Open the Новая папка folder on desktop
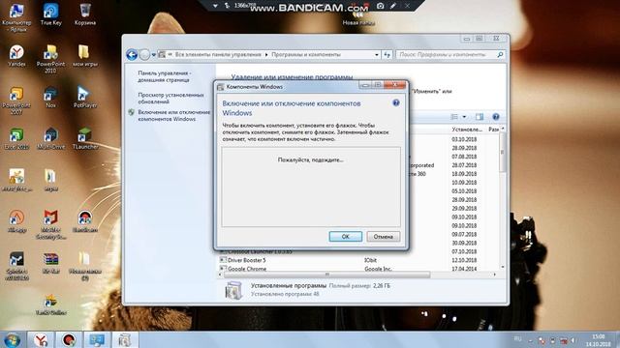This screenshot has width=620, height=348. (x=357, y=18)
